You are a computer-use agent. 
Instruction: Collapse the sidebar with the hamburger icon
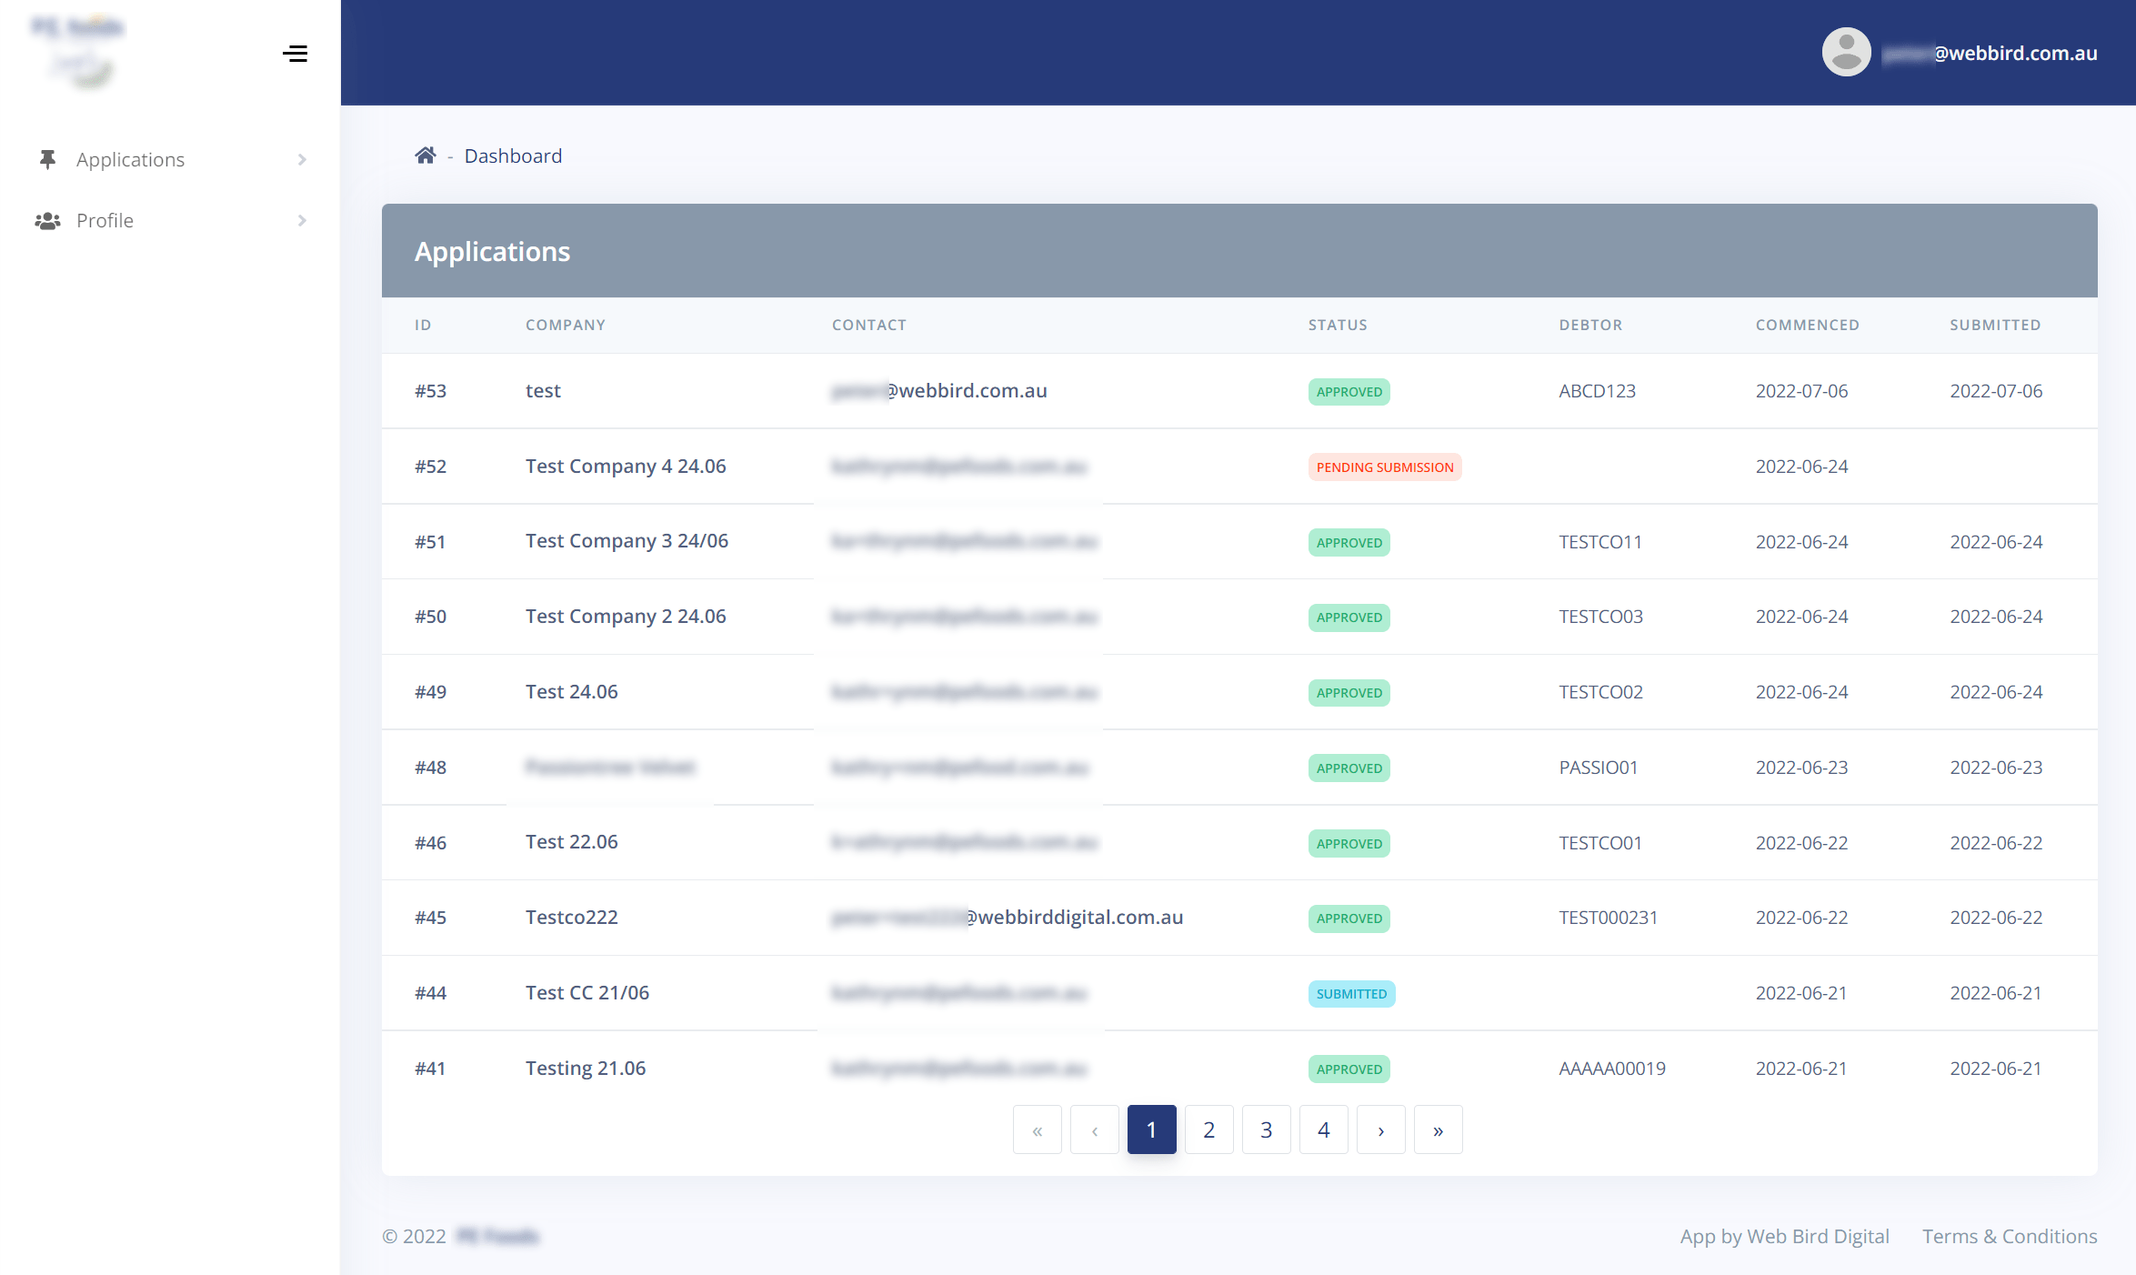(295, 54)
